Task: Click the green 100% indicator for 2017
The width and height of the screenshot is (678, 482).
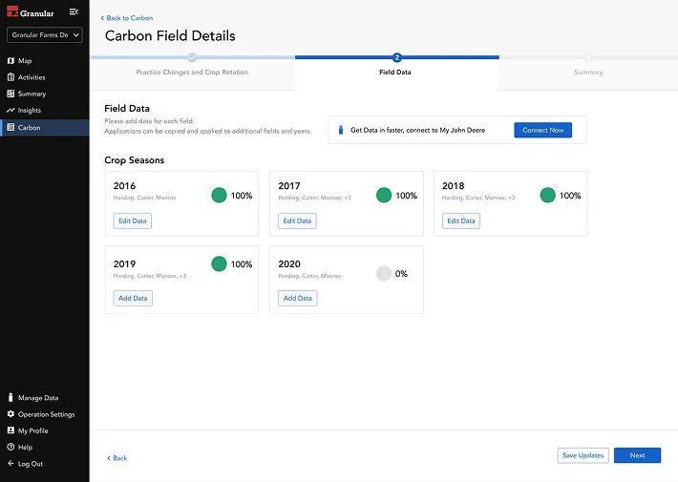Action: [x=384, y=195]
